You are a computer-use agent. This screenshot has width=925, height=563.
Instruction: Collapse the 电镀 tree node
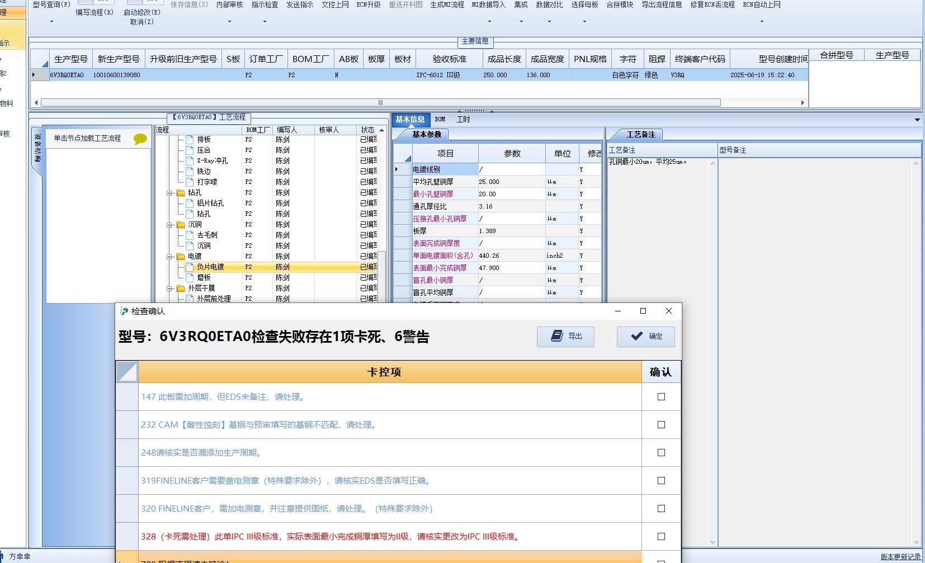coord(170,257)
